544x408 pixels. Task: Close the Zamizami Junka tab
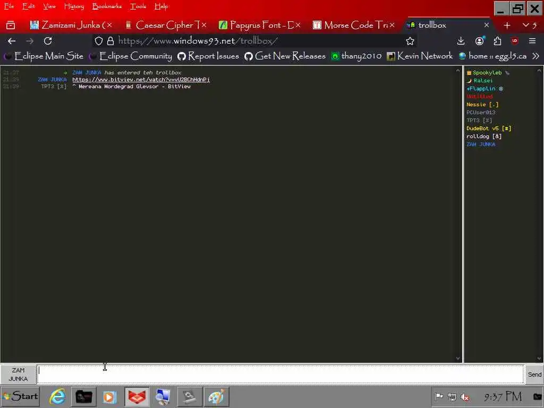109,25
